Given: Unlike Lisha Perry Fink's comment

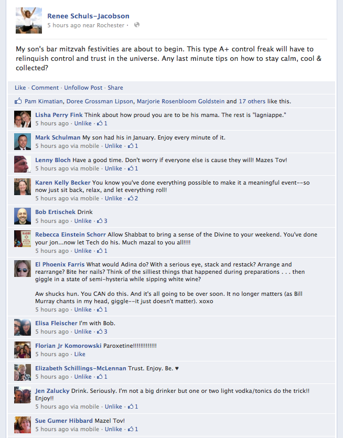Looking at the screenshot, I should pyautogui.click(x=83, y=123).
